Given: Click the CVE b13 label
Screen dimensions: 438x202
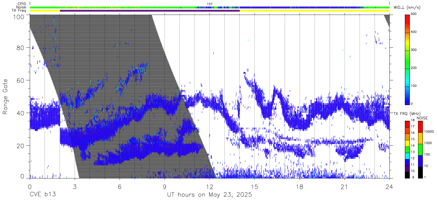Looking at the screenshot, I should coord(42,195).
